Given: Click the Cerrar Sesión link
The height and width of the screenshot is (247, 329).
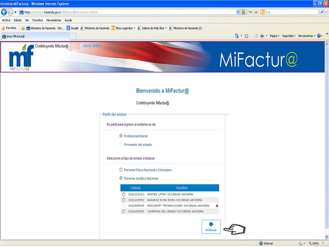Looking at the screenshot, I should pos(92,45).
